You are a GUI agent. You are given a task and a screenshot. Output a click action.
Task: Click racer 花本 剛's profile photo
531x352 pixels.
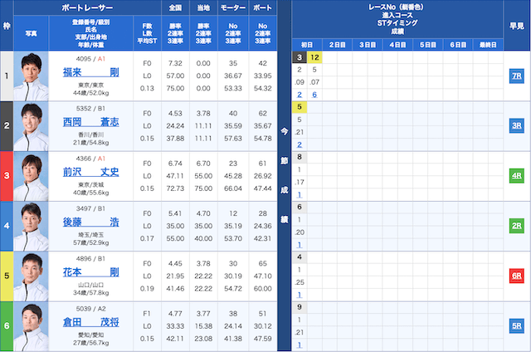tap(32, 275)
